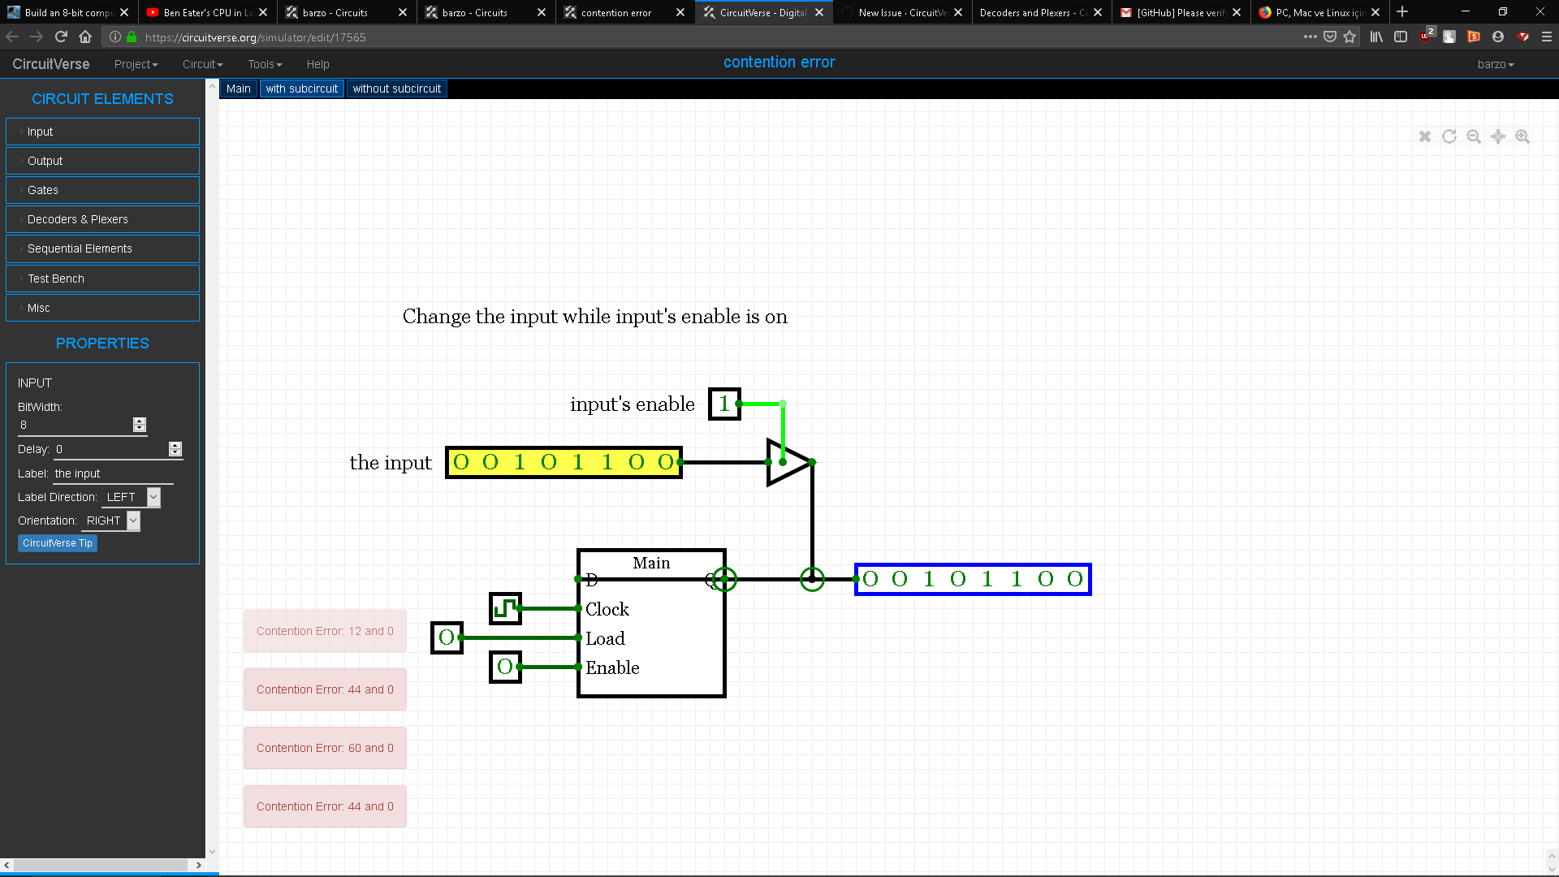Expand the Gates category in Circuit Elements
This screenshot has height=877, width=1559.
(x=102, y=190)
